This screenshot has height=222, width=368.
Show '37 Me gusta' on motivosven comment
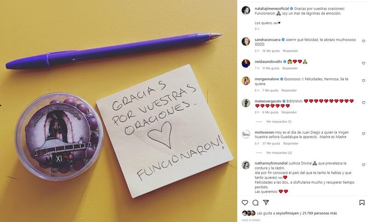271,143
